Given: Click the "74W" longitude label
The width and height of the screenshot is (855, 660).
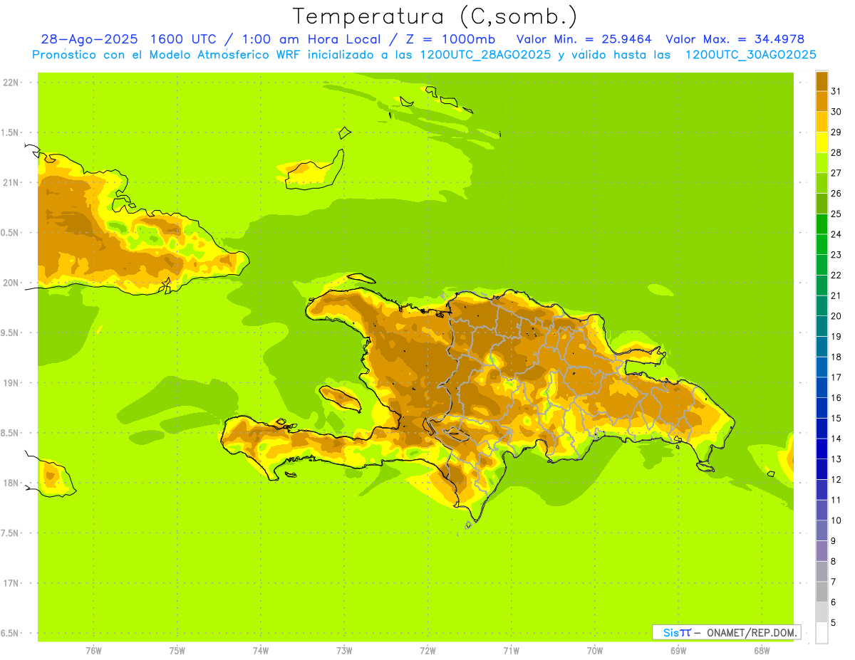Looking at the screenshot, I should [261, 651].
